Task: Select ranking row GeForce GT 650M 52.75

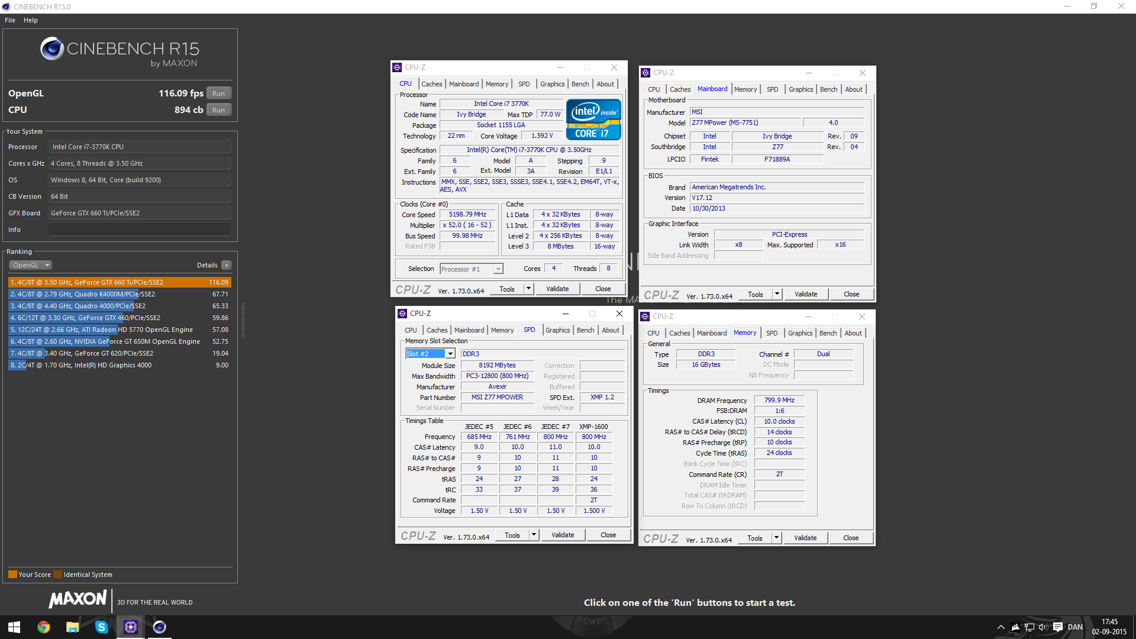Action: click(x=120, y=341)
